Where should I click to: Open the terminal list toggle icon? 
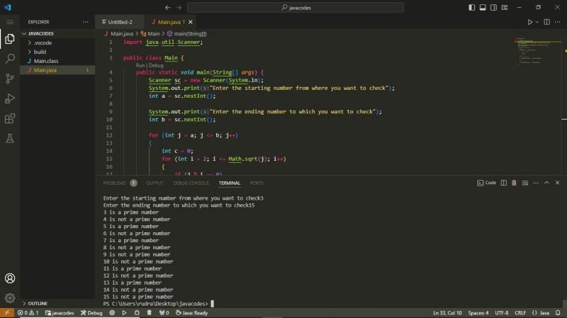[x=525, y=183]
